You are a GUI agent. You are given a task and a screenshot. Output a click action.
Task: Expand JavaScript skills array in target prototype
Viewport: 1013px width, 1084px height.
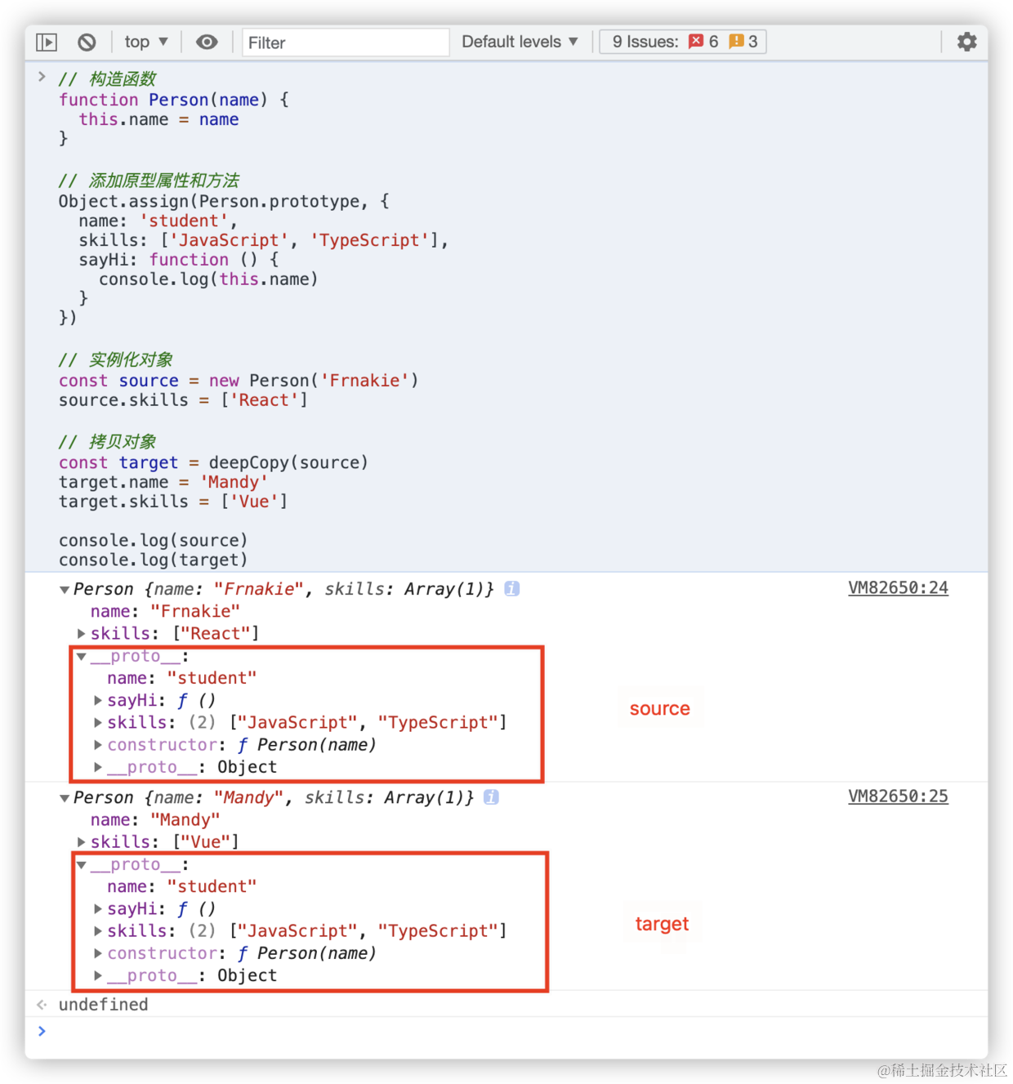(x=98, y=930)
